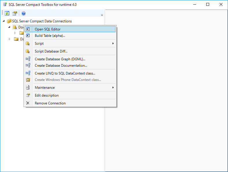Collapse the SQL Server Compact Data Connections node

coord(3,21)
